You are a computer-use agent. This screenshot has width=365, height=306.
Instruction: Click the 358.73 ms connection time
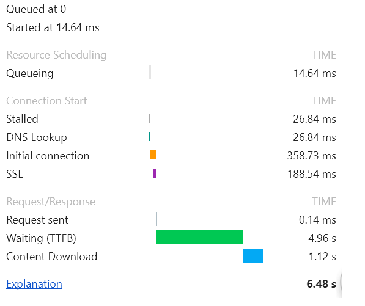pyautogui.click(x=312, y=156)
